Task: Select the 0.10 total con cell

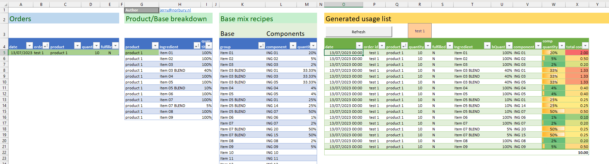Action: tap(577, 117)
